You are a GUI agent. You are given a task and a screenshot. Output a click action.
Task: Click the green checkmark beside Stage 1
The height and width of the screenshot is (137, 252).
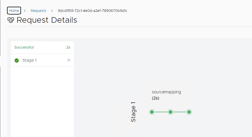(17, 61)
